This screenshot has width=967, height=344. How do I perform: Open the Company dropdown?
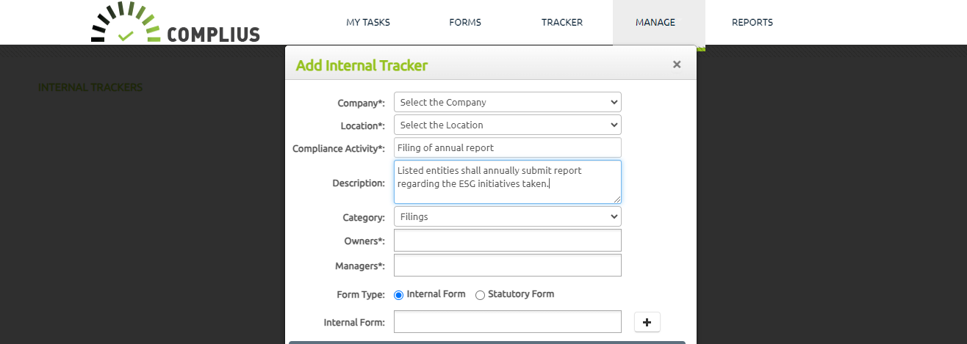(507, 102)
